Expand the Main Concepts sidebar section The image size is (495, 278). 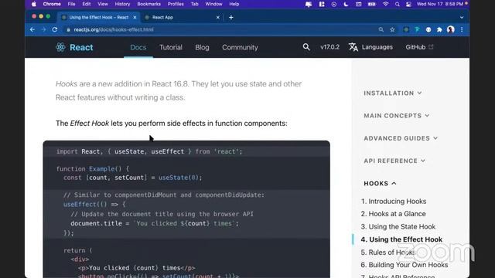tap(397, 116)
